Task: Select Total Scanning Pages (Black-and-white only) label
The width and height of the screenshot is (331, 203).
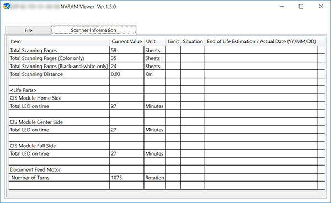Action: point(59,67)
